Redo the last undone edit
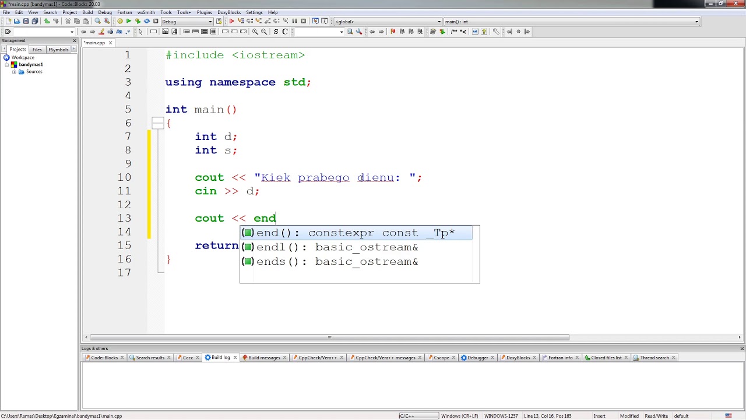 [56, 21]
